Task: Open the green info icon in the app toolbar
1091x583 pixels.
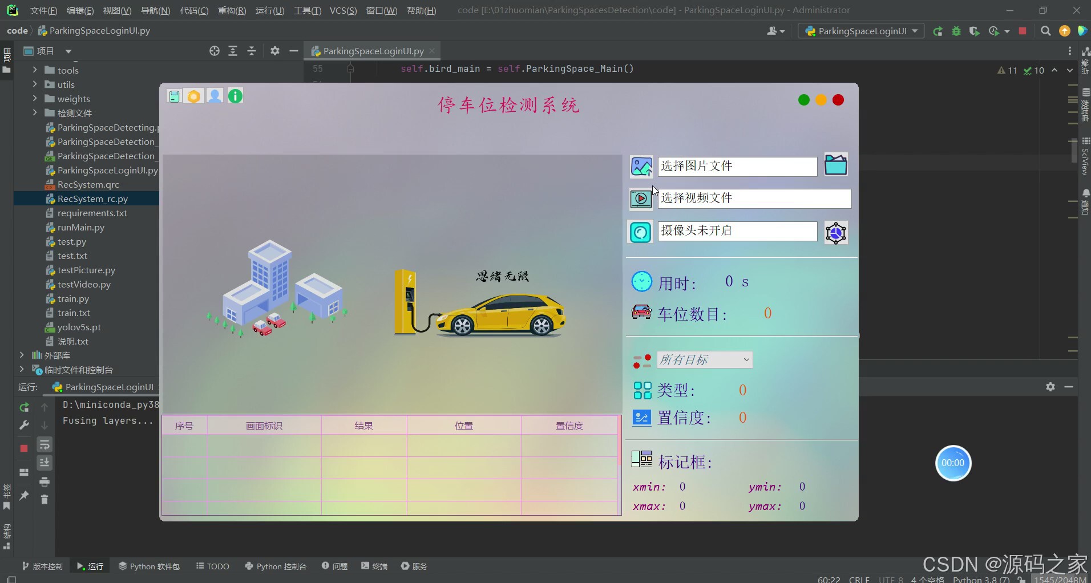Action: point(236,96)
